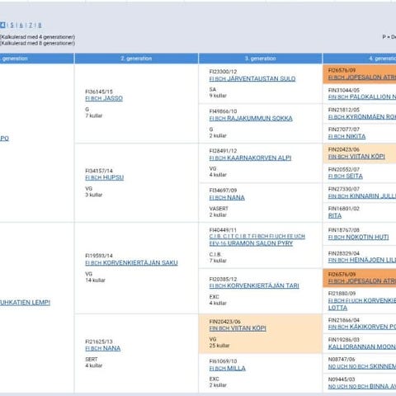
Task: Follow the KAARNAKORVEN ALPI link
Action: point(250,158)
